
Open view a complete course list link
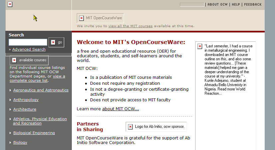pyautogui.click(x=37, y=78)
